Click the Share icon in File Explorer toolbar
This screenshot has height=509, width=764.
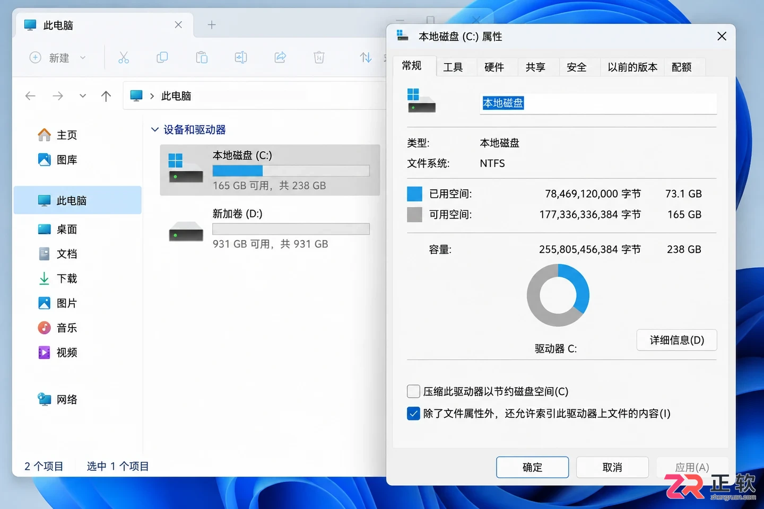280,57
